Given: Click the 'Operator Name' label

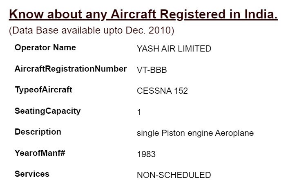Looking at the screenshot, I should (x=45, y=47).
